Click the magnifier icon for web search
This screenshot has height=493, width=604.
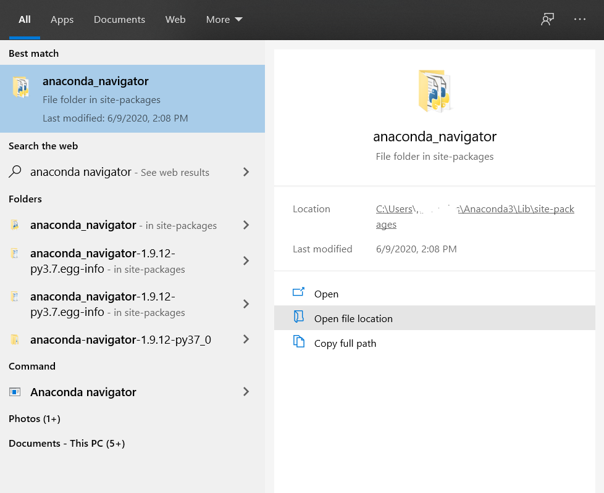15,172
